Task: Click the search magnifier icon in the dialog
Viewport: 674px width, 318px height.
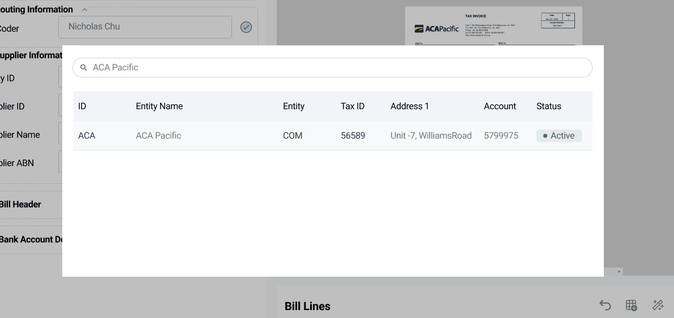Action: coord(84,68)
